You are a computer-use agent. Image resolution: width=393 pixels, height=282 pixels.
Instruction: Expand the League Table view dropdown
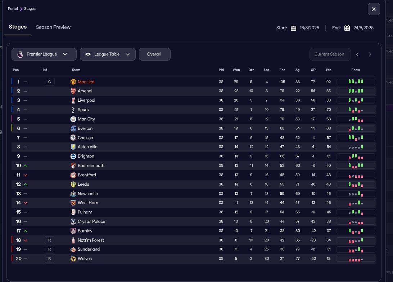[x=108, y=54]
